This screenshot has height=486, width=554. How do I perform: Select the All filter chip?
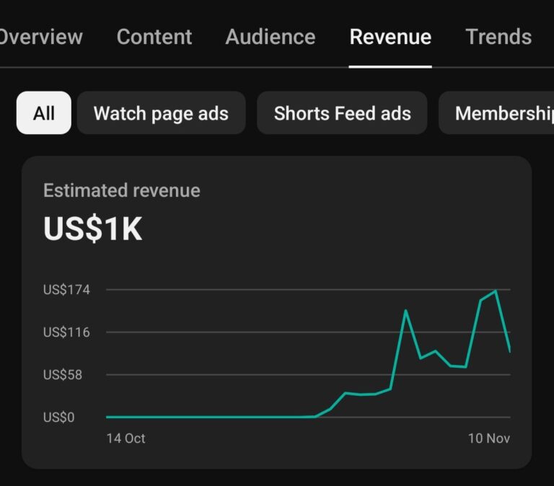(44, 113)
